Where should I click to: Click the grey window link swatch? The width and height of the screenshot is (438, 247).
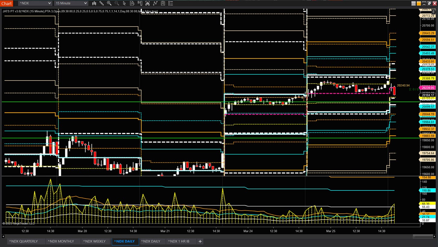[414, 4]
